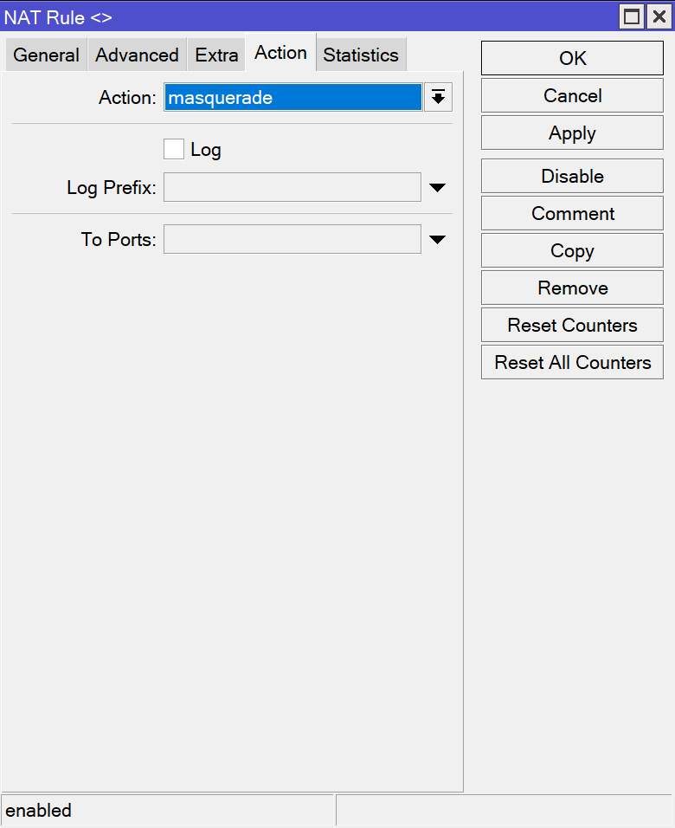Open the Action dropdown list
This screenshot has width=675, height=828.
point(438,98)
